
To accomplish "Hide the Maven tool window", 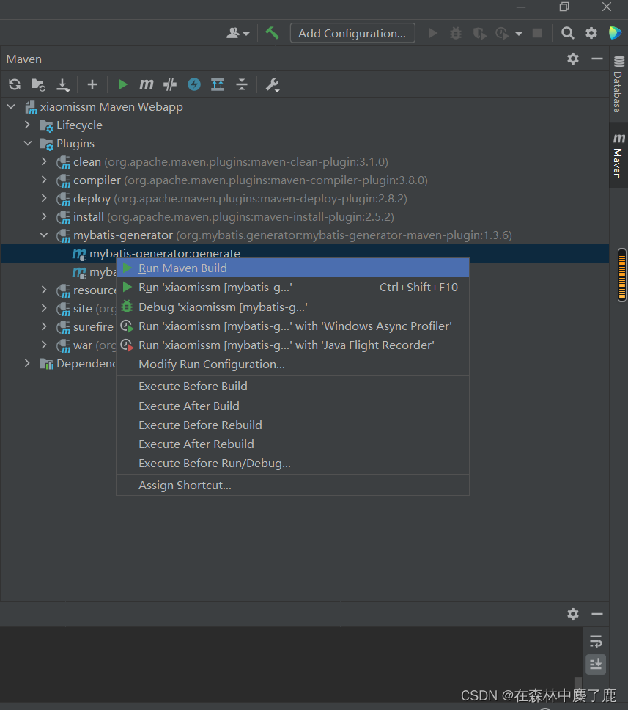I will point(597,59).
